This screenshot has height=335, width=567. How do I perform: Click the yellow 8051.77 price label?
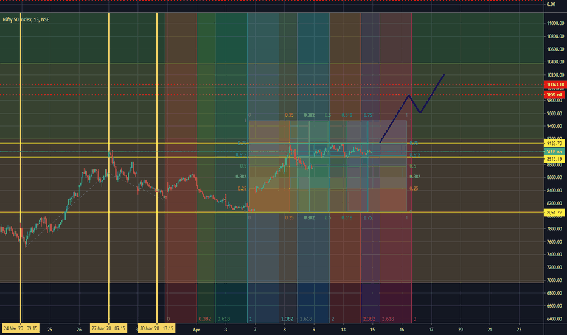555,213
